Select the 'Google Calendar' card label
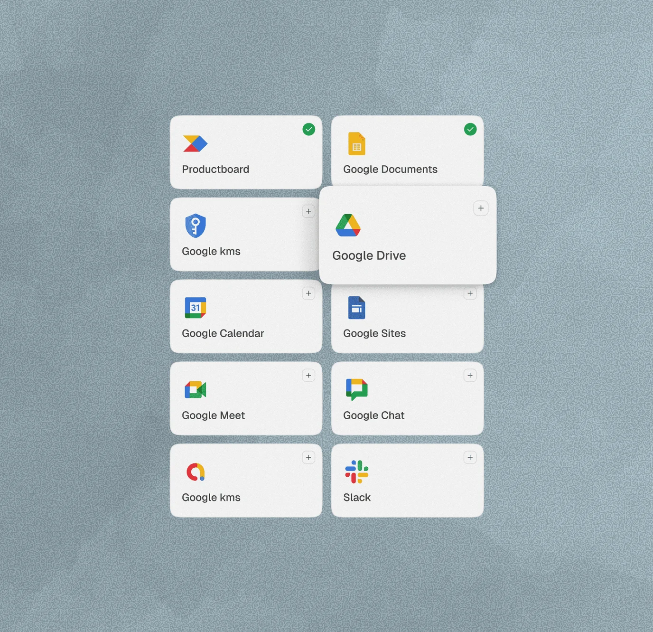 point(223,333)
